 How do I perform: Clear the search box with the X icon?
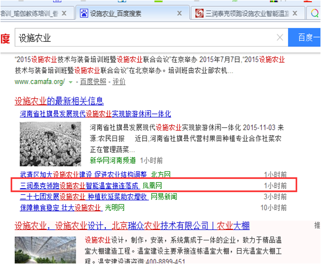pyautogui.click(x=280, y=37)
